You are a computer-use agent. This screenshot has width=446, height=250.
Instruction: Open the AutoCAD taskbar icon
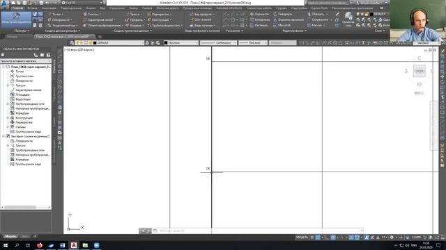[74, 245]
